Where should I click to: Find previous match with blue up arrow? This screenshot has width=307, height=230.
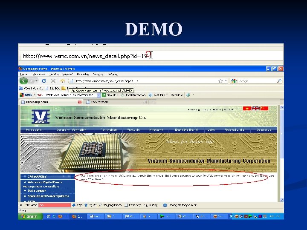click(x=90, y=205)
